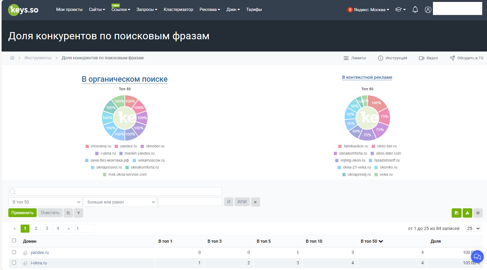The image size is (487, 270).
Task: Click the ИЛИ logical operator button
Action: click(242, 202)
